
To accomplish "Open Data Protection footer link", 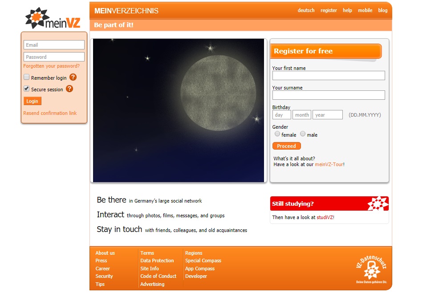I will 157,260.
